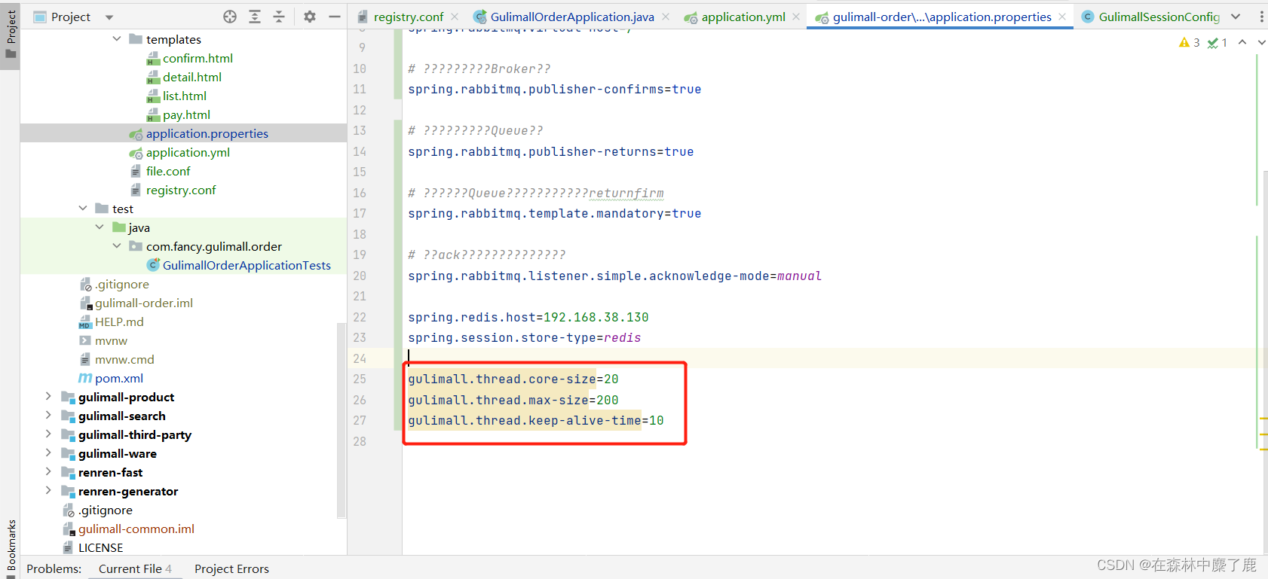Collapse the java test folder
This screenshot has width=1268, height=579.
[x=100, y=227]
